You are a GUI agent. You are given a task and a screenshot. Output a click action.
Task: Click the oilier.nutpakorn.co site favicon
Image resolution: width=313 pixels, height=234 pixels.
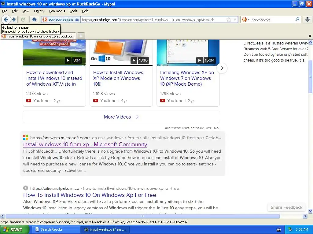[26, 188]
